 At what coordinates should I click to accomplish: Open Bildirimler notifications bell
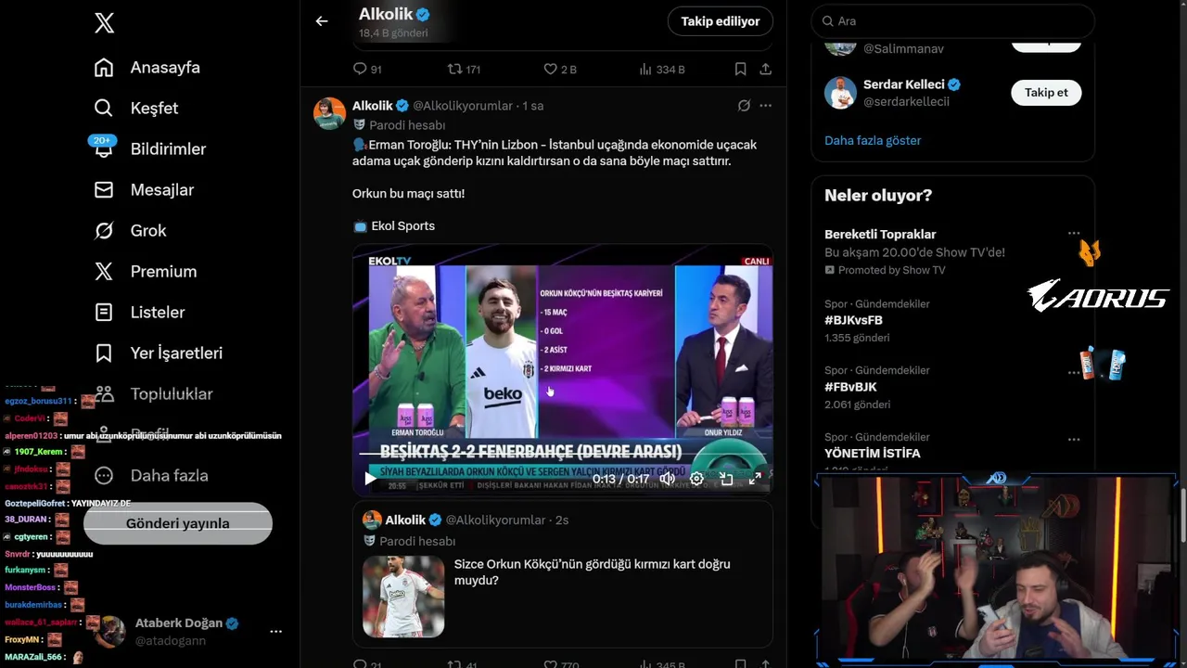tap(104, 148)
